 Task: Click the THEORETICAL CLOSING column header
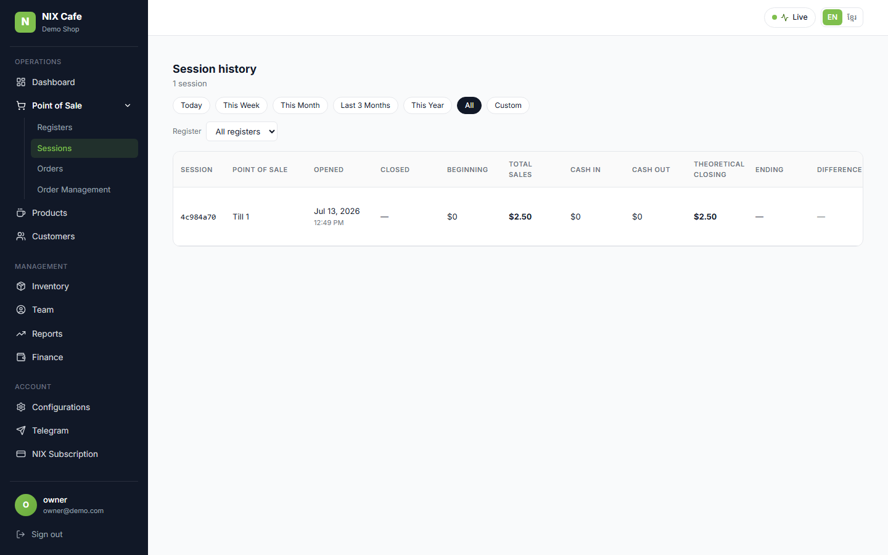(x=719, y=169)
